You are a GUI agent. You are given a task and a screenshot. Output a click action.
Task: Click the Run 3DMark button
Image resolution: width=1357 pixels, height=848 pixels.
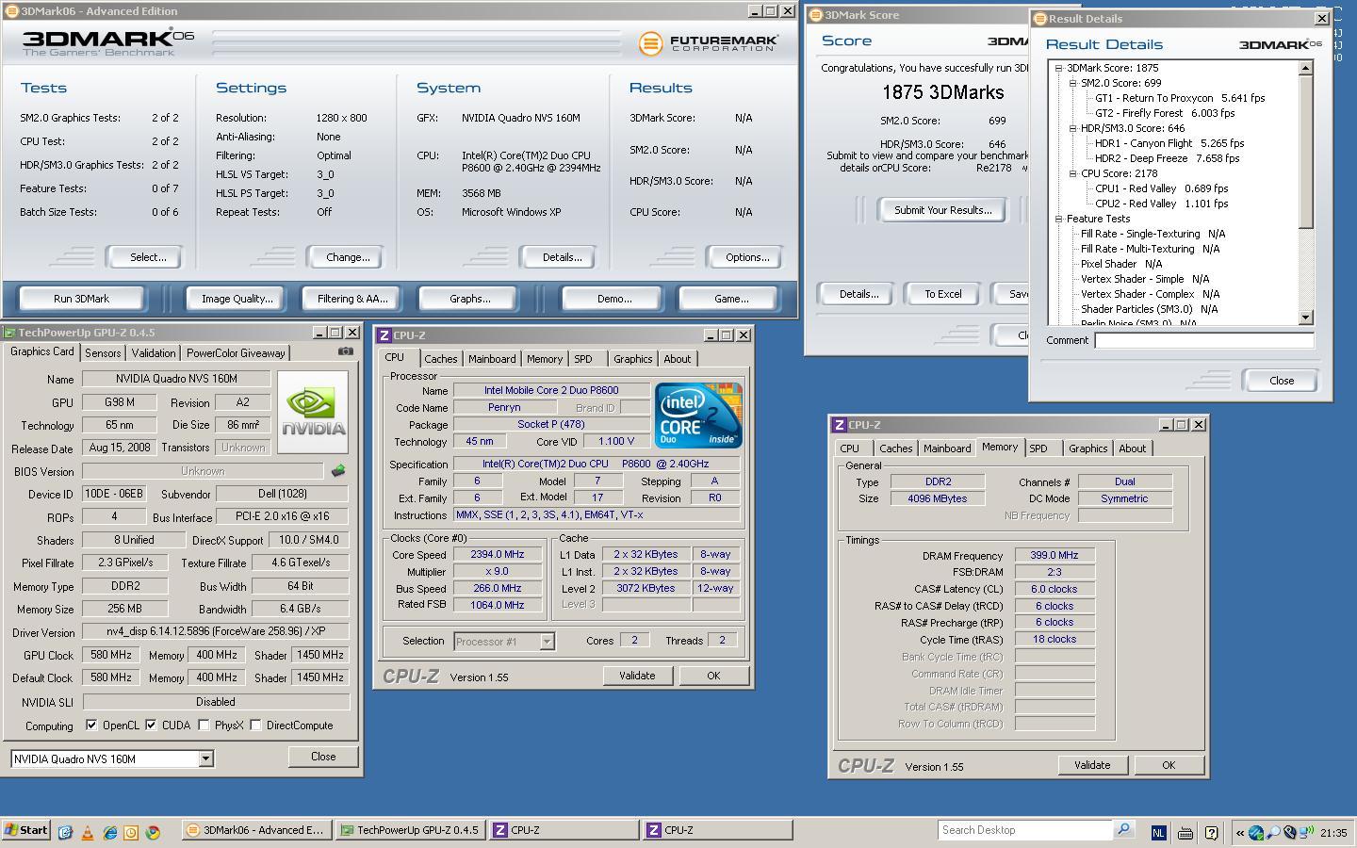pyautogui.click(x=81, y=299)
